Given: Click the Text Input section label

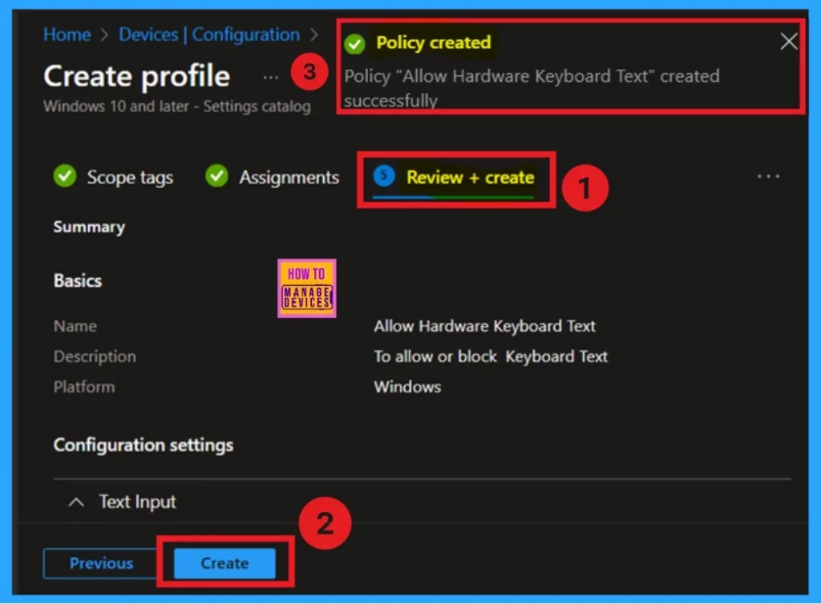Looking at the screenshot, I should pyautogui.click(x=138, y=502).
